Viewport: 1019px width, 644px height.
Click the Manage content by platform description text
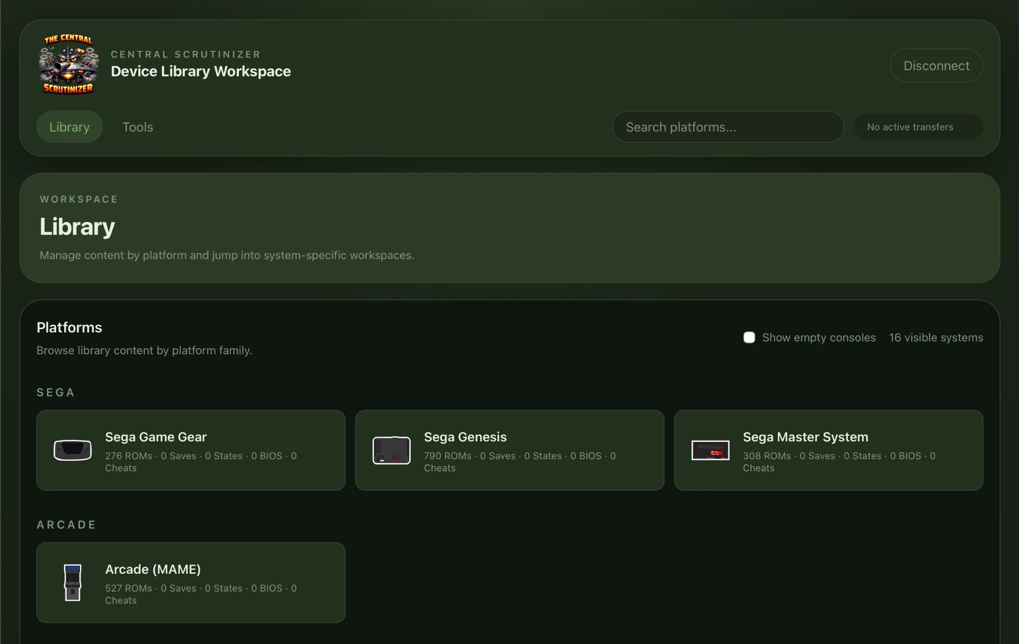pos(227,255)
